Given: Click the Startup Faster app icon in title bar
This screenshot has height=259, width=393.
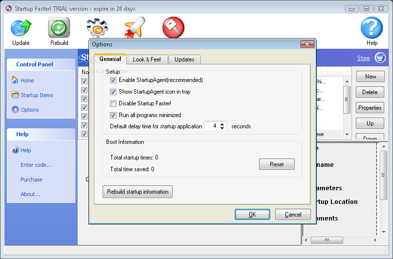Looking at the screenshot, I should pos(9,8).
